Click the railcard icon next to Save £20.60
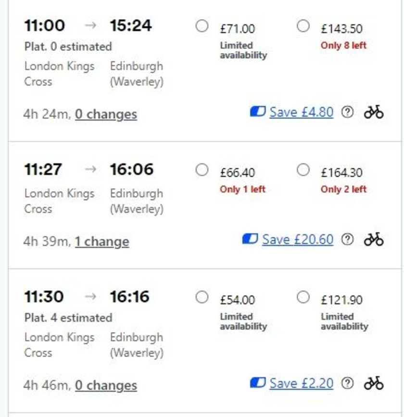 (250, 239)
